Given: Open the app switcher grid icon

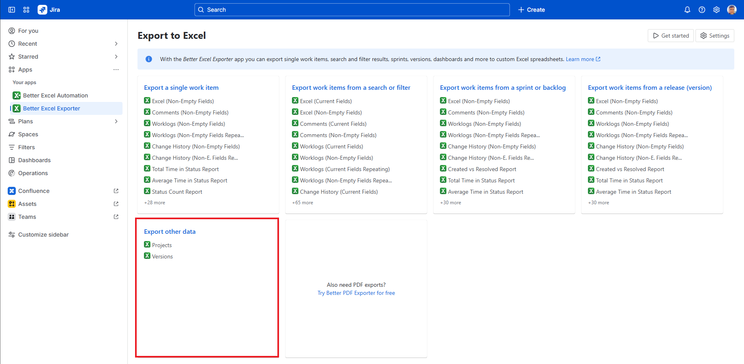Looking at the screenshot, I should 26,10.
